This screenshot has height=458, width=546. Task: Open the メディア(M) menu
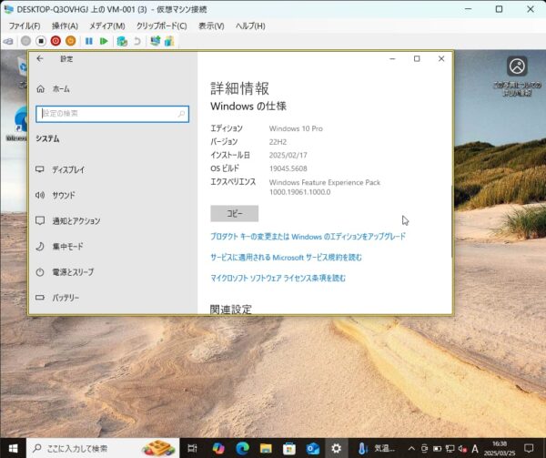coord(107,26)
